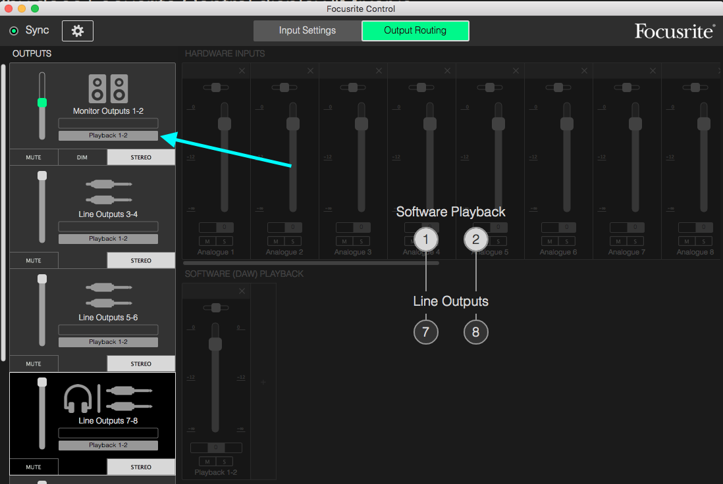Open the routing source selector for Line Outputs 3-4

[x=107, y=239]
